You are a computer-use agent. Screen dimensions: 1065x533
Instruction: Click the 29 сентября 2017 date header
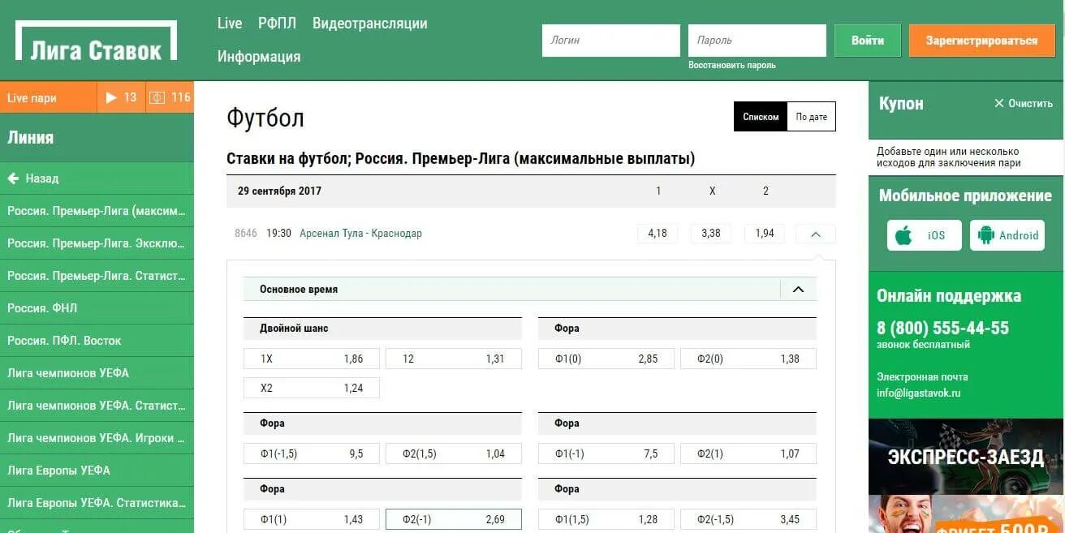point(279,191)
